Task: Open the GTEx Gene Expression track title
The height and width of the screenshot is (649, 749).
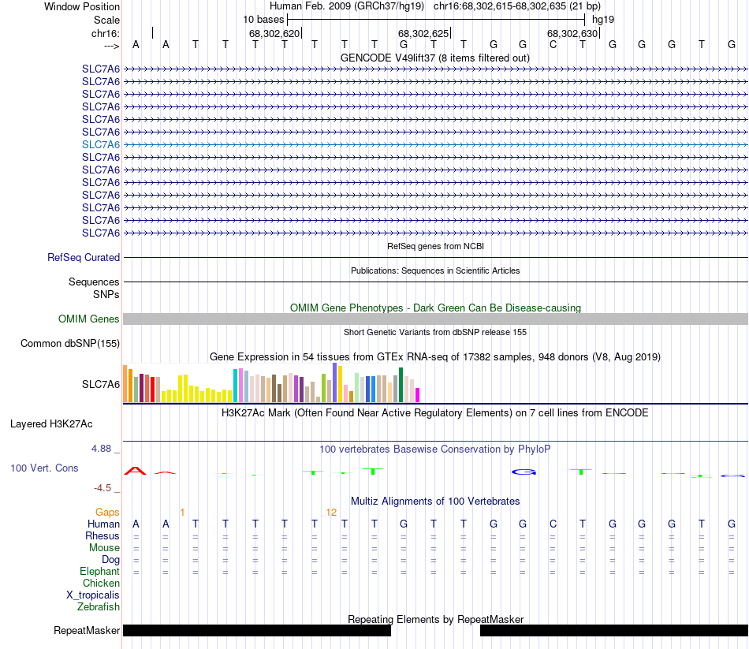Action: pyautogui.click(x=434, y=356)
